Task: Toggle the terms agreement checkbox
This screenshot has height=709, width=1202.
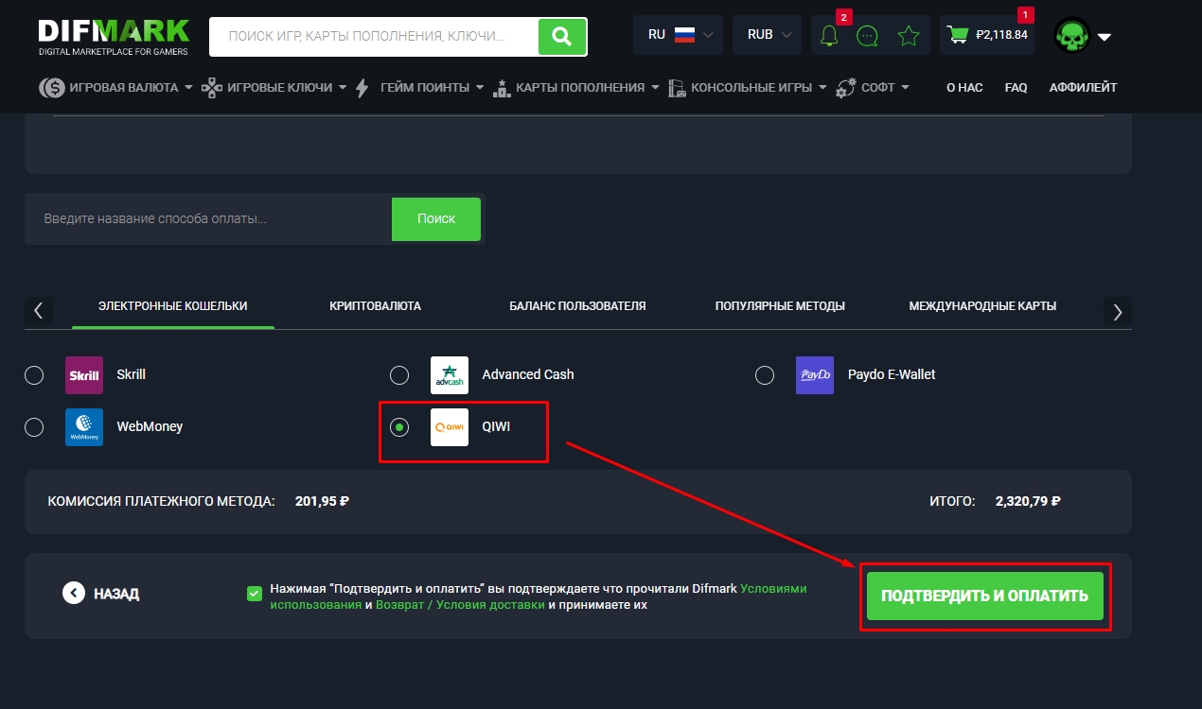Action: [254, 593]
